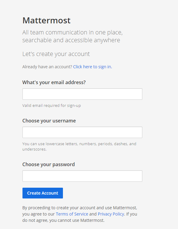Open the Terms of Service link
The height and width of the screenshot is (229, 178).
(x=72, y=214)
